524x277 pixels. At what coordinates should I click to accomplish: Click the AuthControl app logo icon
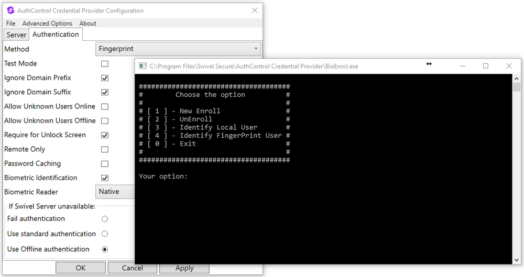pos(10,10)
